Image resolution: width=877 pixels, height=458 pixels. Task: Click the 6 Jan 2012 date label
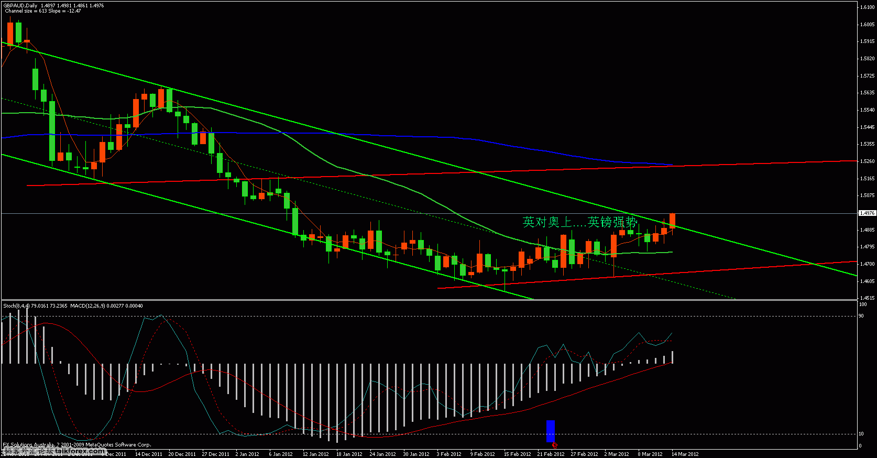point(281,454)
